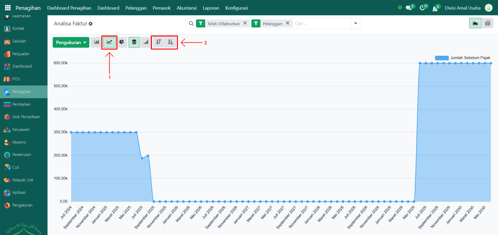Viewport: 498px width, 235px height.
Task: Click the Jumlah Sebelum Pajak legend swatch
Action: (442, 58)
